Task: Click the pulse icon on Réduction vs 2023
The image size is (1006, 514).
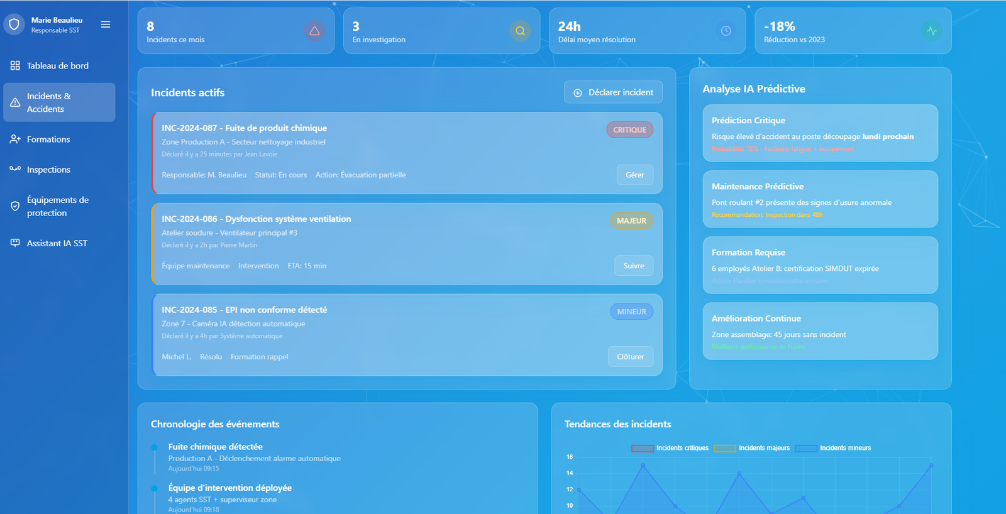Action: coord(931,31)
